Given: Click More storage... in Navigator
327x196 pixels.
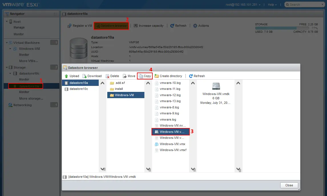Looking at the screenshot, I should [x=31, y=98].
